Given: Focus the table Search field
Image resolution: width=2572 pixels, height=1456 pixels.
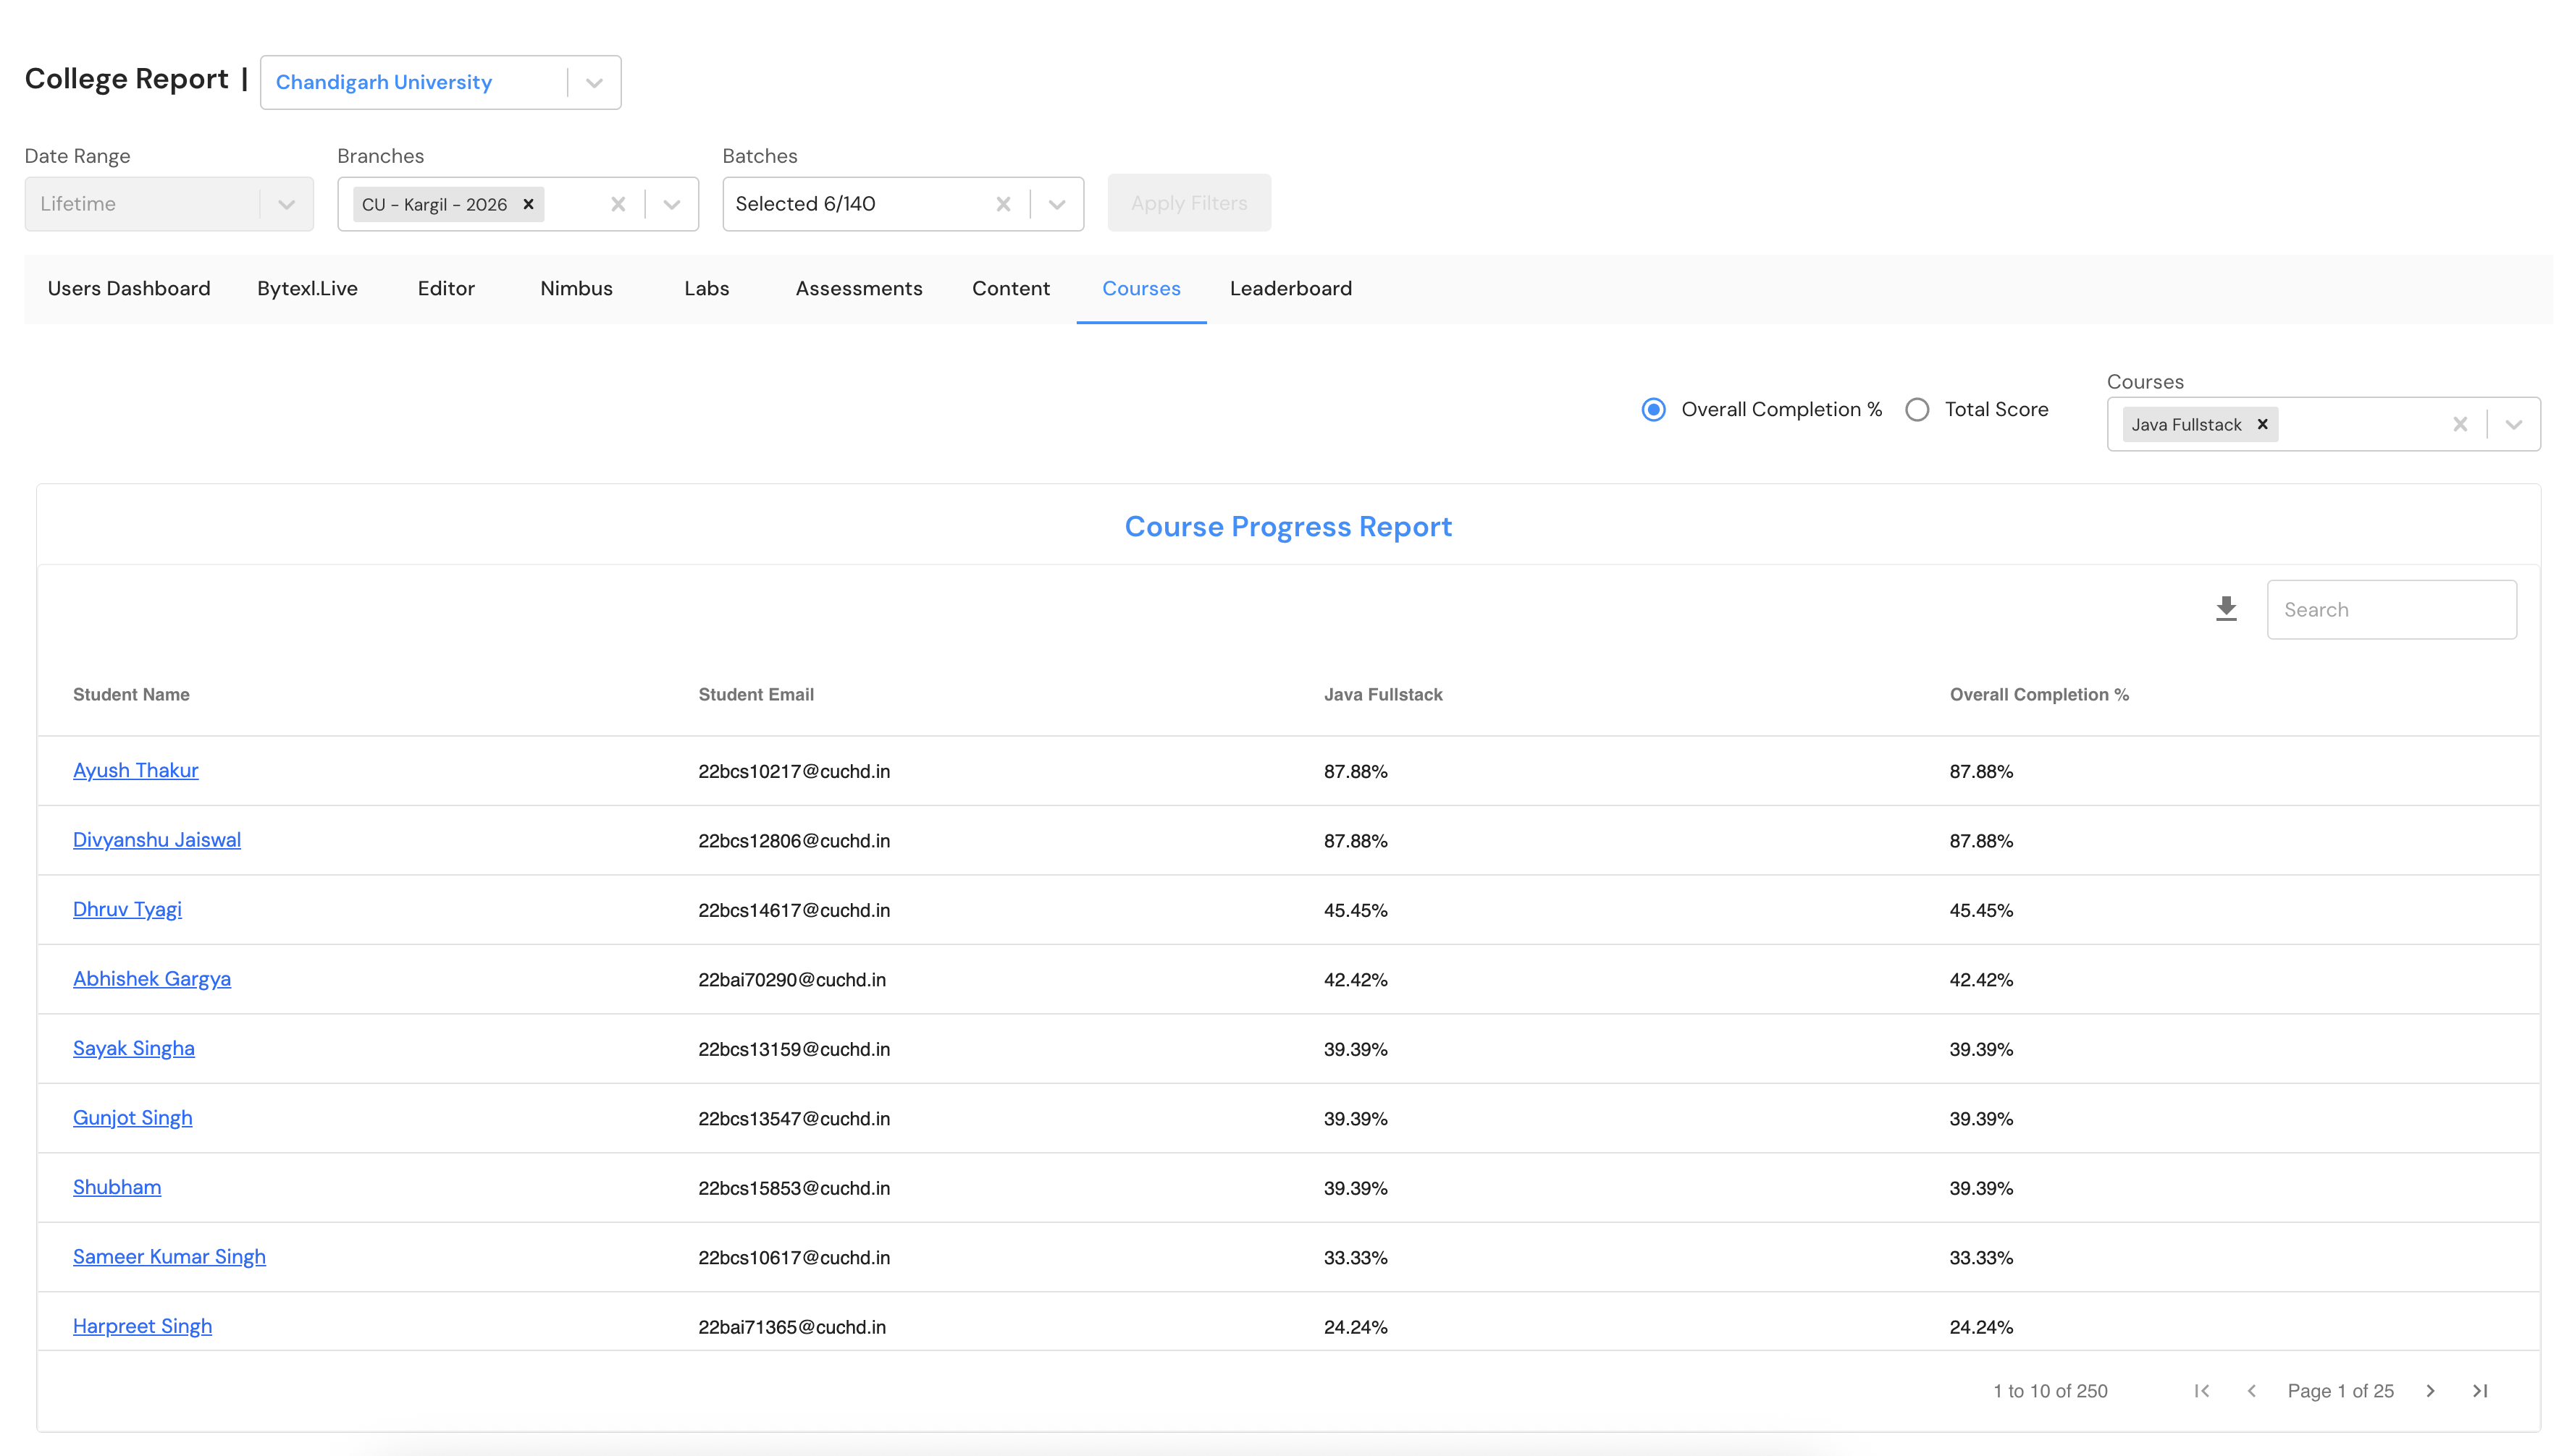Looking at the screenshot, I should coord(2391,609).
